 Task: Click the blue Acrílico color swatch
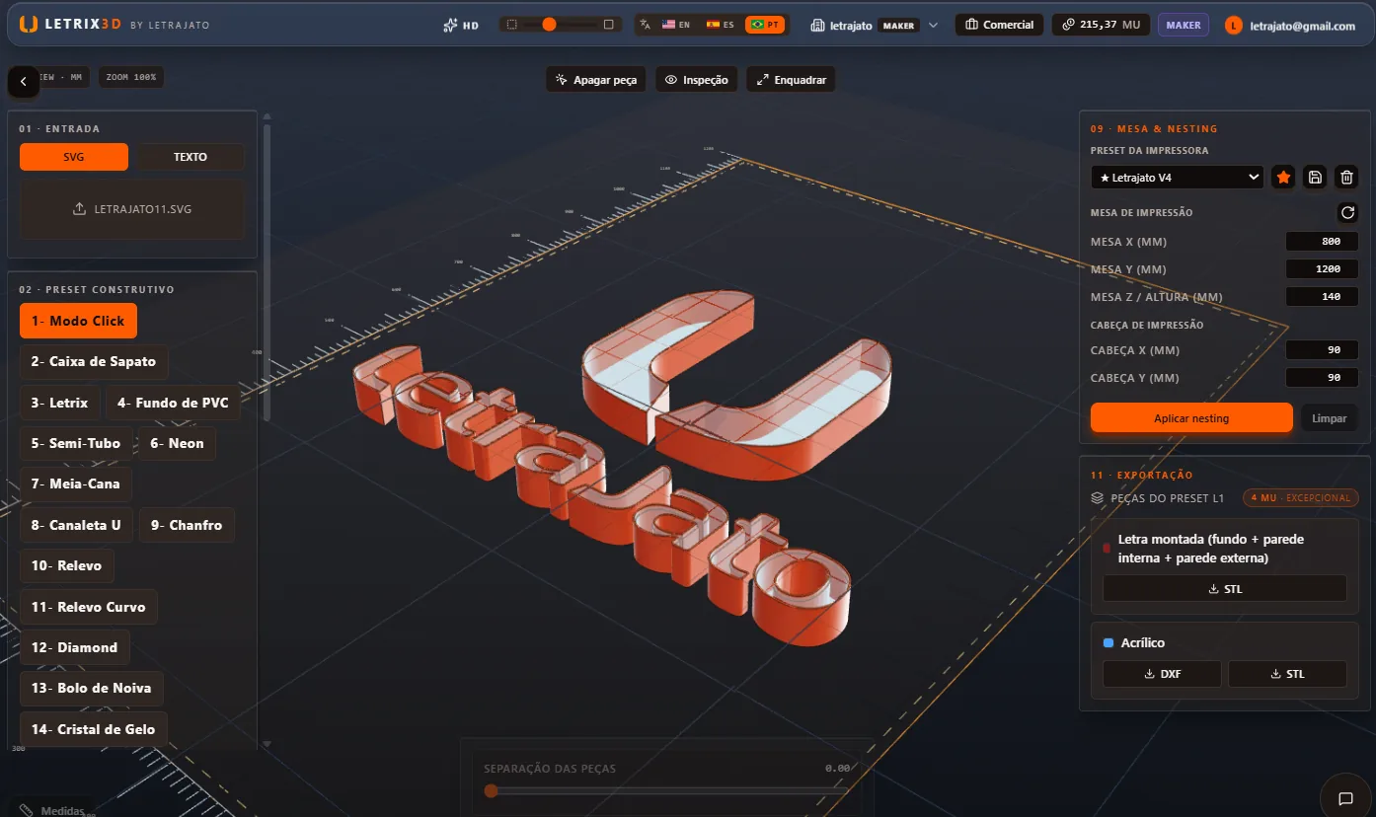[x=1108, y=643]
